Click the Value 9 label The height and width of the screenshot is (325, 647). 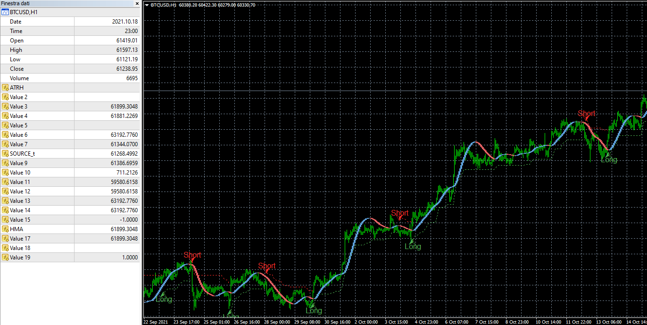pos(18,163)
